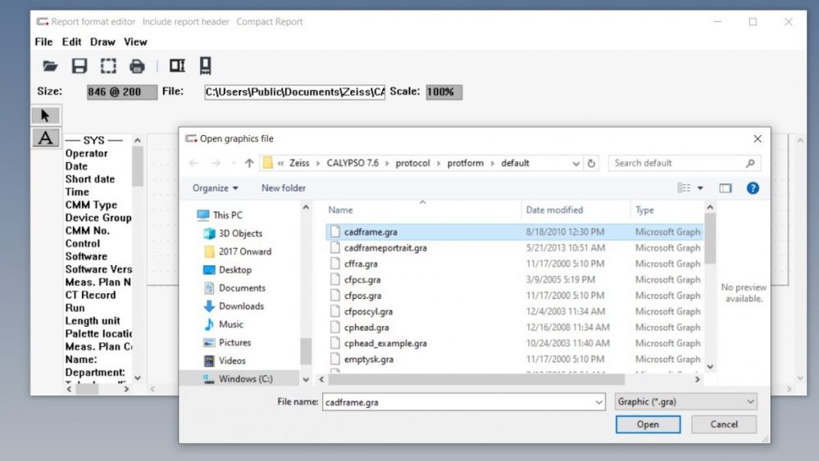This screenshot has height=461, width=819.
Task: Open the View menu
Action: pyautogui.click(x=135, y=42)
